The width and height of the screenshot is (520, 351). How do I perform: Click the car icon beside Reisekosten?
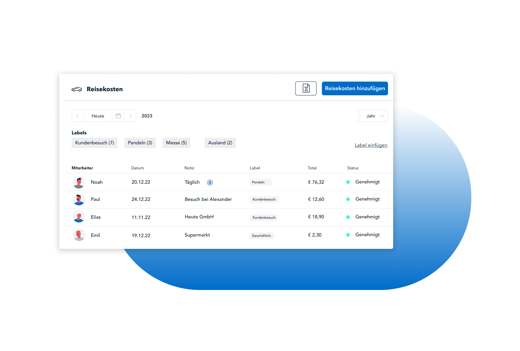click(x=77, y=89)
